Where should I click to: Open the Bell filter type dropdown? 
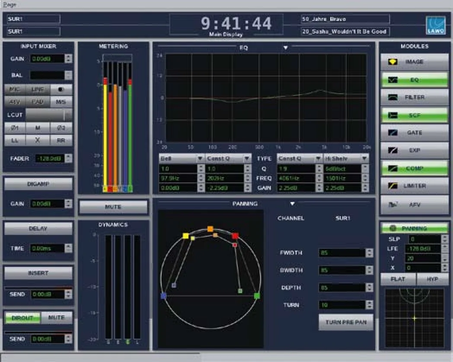pos(200,158)
